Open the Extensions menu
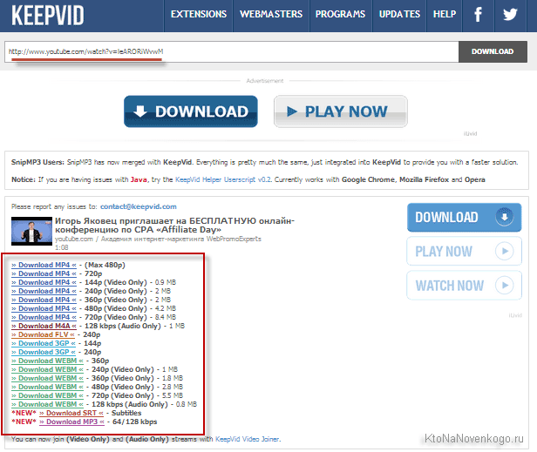This screenshot has height=452, width=537. [199, 15]
